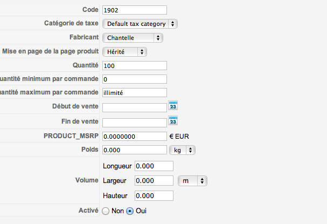Focus the Quantité field showing 100

(x=135, y=66)
